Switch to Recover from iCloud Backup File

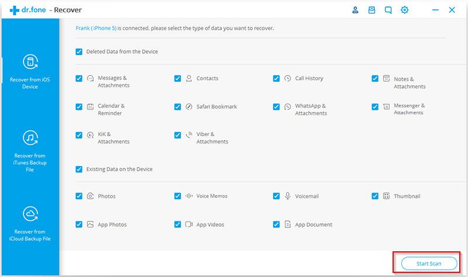tap(30, 224)
